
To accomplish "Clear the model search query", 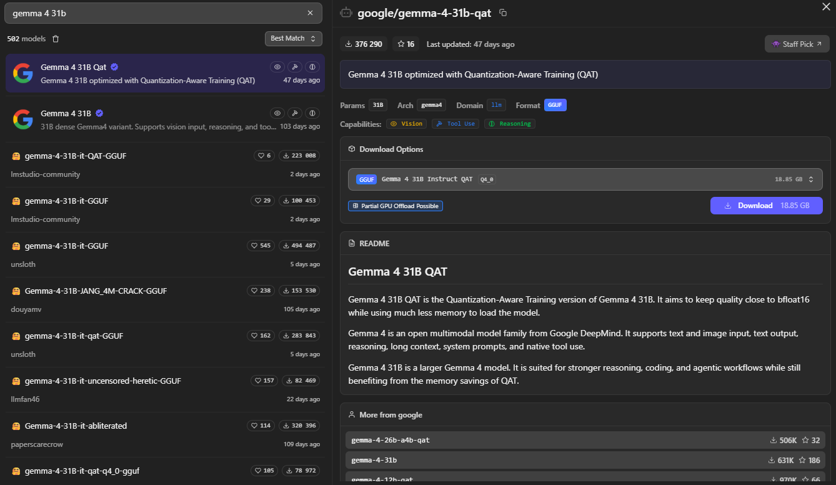I will (x=310, y=13).
